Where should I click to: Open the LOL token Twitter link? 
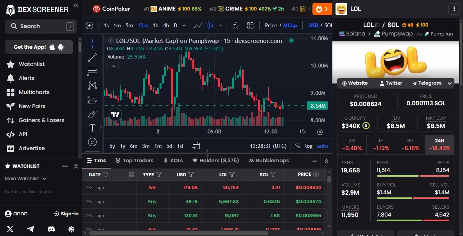[391, 83]
